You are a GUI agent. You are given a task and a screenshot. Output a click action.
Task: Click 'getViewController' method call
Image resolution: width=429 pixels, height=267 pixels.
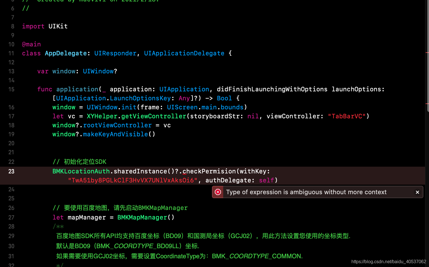[x=154, y=116]
